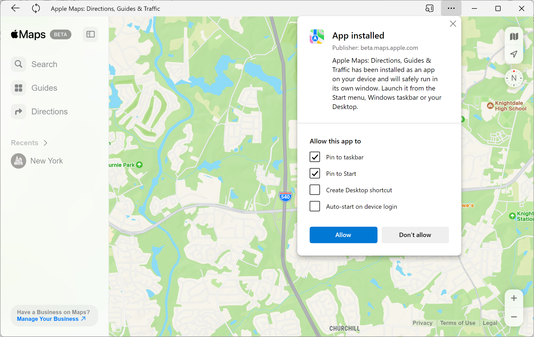Image resolution: width=534 pixels, height=337 pixels.
Task: Zoom in using the plus control
Action: [513, 298]
